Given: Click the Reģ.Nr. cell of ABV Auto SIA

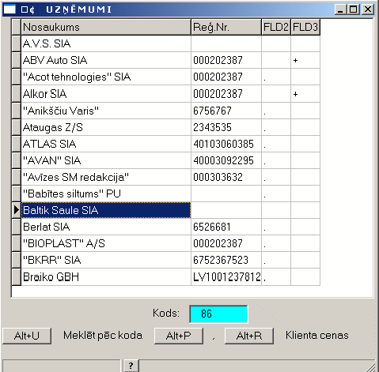Looking at the screenshot, I should [226, 60].
